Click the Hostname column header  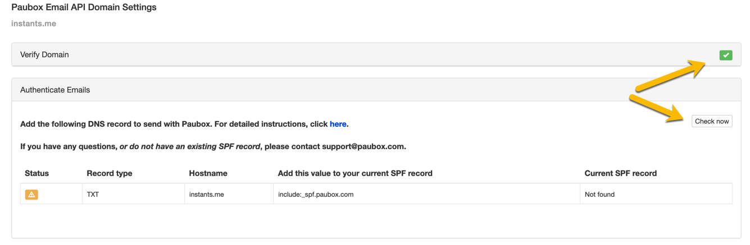point(208,173)
